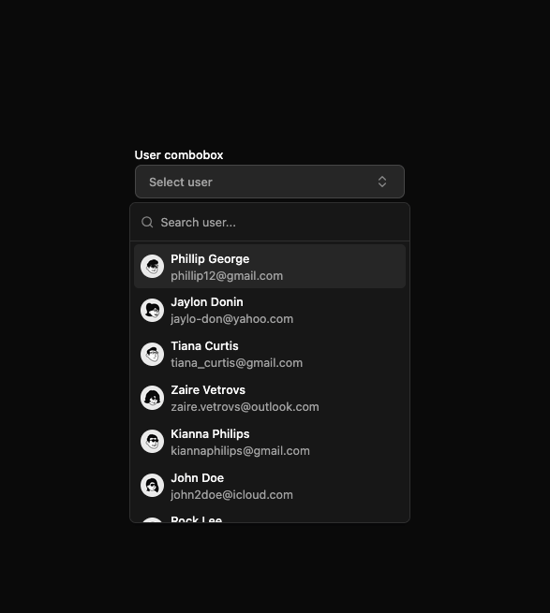Viewport: 550px width, 613px height.
Task: Click the phillip12@gmail.com email text
Action: pyautogui.click(x=227, y=276)
